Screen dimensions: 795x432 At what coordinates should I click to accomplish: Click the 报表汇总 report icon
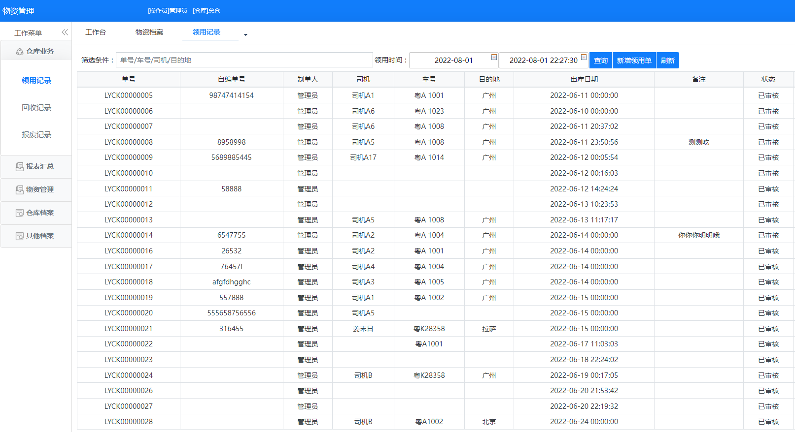(20, 167)
